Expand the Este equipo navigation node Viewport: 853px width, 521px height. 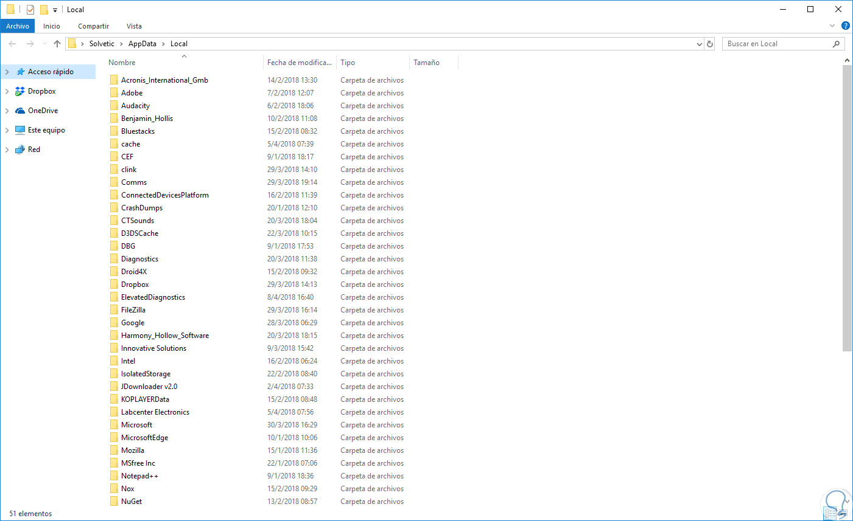coord(7,130)
